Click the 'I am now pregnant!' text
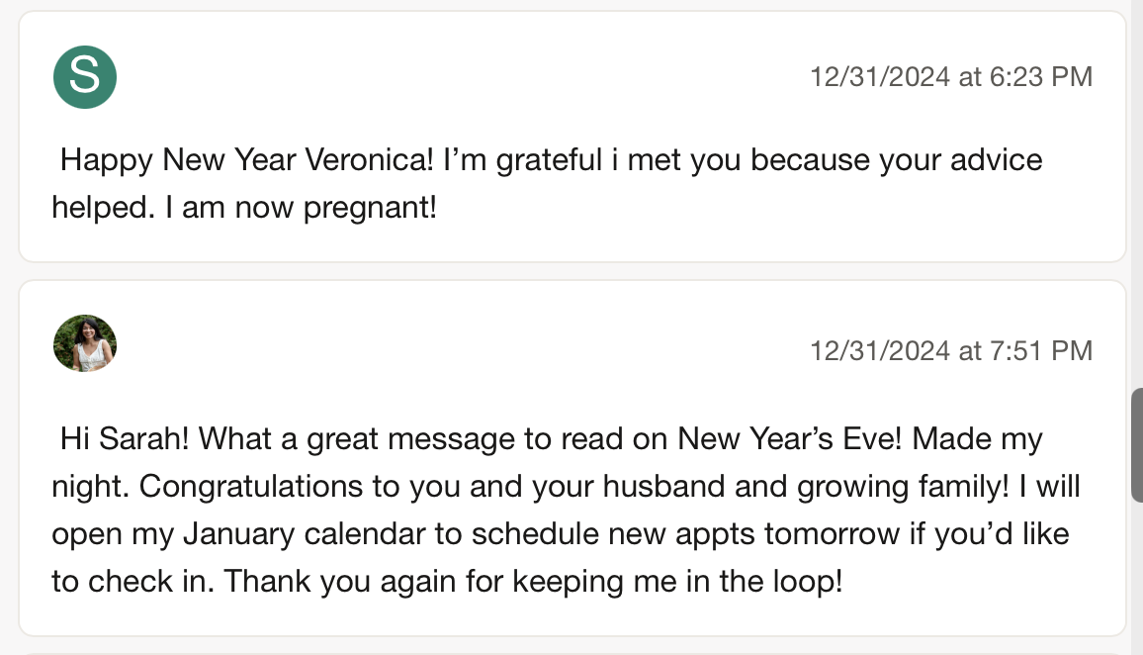 point(301,208)
